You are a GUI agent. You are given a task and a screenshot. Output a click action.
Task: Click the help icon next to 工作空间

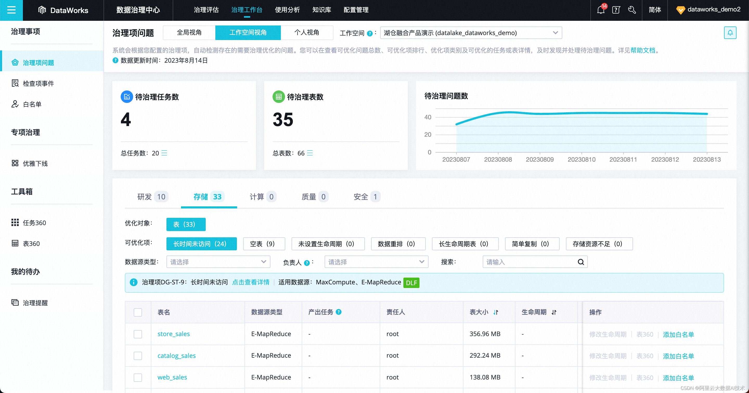coord(370,34)
